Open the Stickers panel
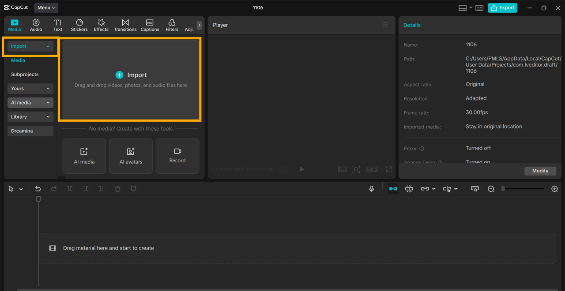This screenshot has height=291, width=565. (x=79, y=25)
